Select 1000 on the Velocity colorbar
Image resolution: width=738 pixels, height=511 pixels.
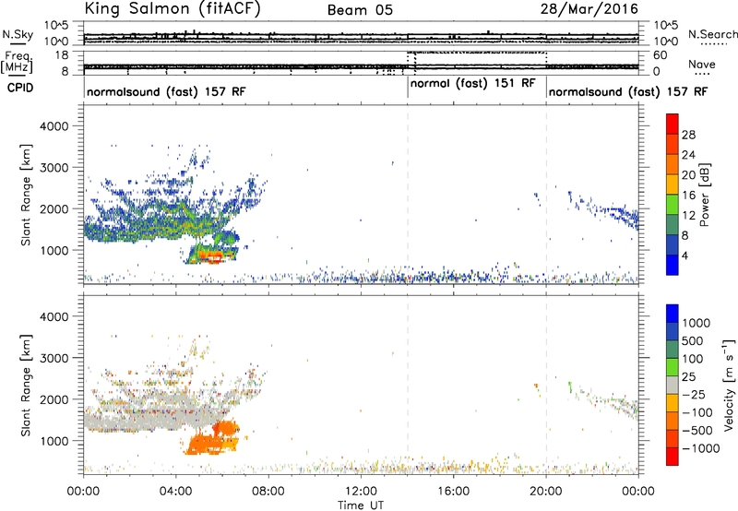click(x=696, y=323)
